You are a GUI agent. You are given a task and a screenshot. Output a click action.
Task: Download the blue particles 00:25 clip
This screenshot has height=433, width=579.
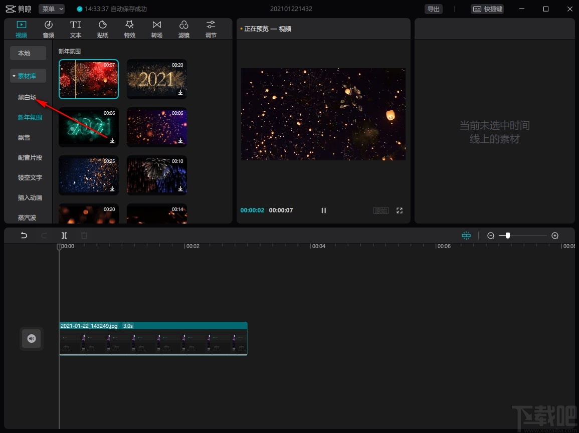point(112,188)
